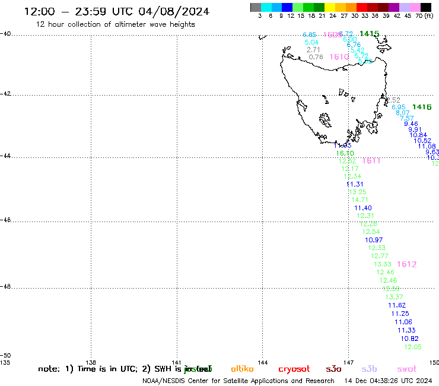The image size is (439, 386).
Task: Click the wave height value 7.57
Action: pyautogui.click(x=407, y=118)
